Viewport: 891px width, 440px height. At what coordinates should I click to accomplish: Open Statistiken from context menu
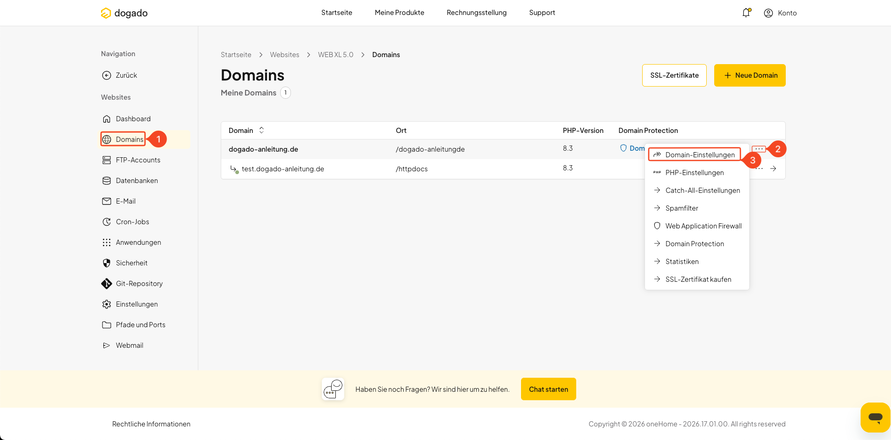[697, 262]
